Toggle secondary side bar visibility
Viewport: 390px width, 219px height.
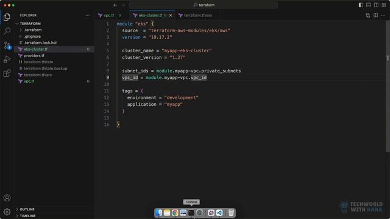coord(376,5)
